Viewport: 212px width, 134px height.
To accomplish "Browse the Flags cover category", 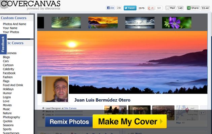I will pos(6,81).
